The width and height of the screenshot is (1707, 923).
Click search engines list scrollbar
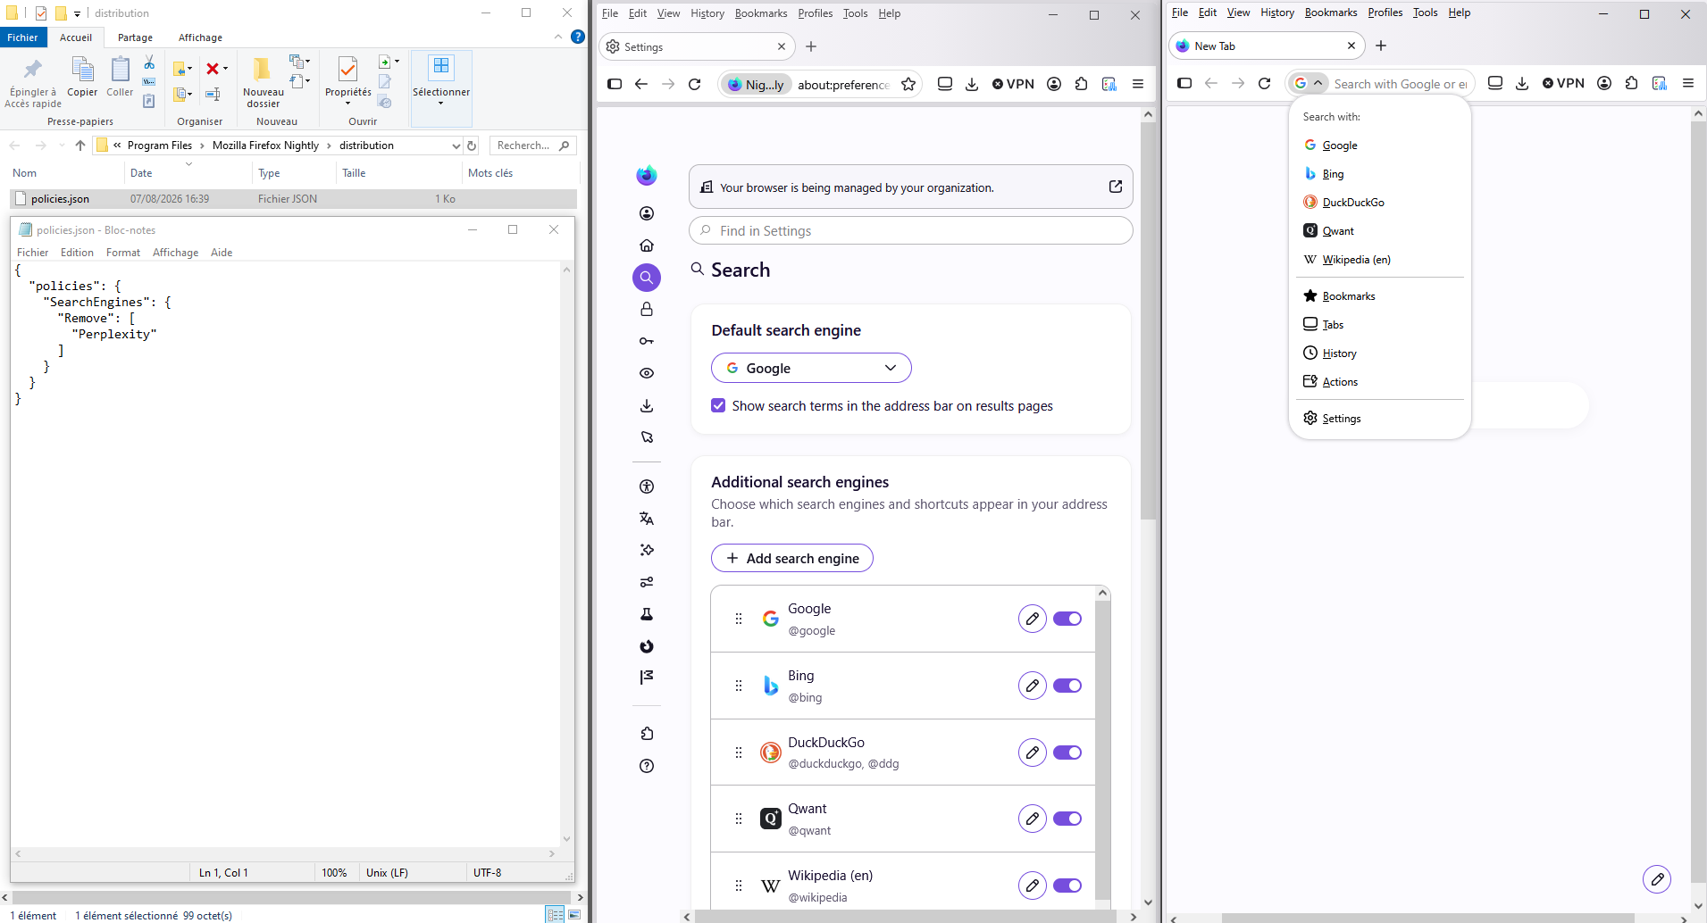tap(1102, 750)
